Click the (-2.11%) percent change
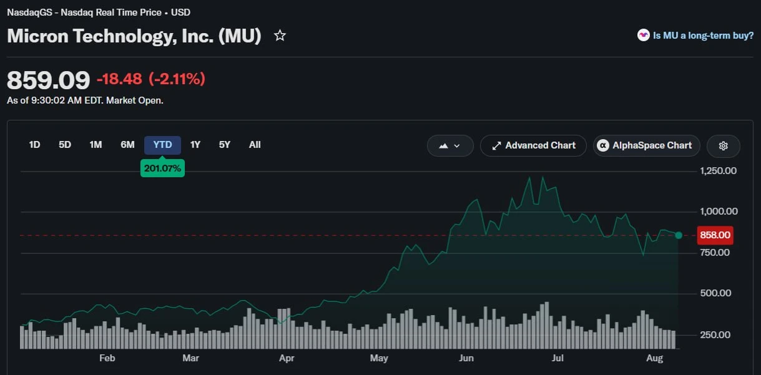This screenshot has height=375, width=761. coord(177,79)
